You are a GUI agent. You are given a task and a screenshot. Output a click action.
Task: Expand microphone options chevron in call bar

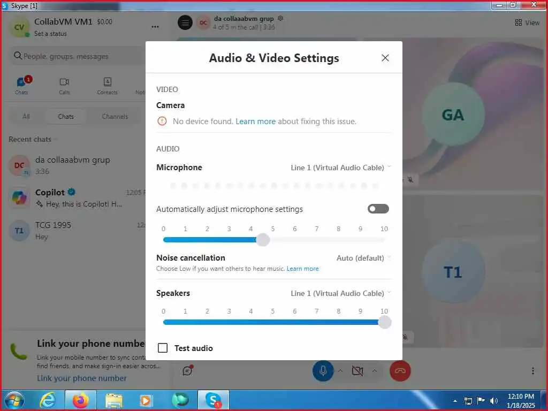click(340, 370)
